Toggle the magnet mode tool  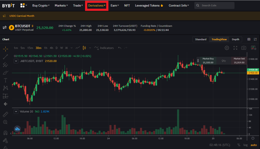(x=5, y=133)
